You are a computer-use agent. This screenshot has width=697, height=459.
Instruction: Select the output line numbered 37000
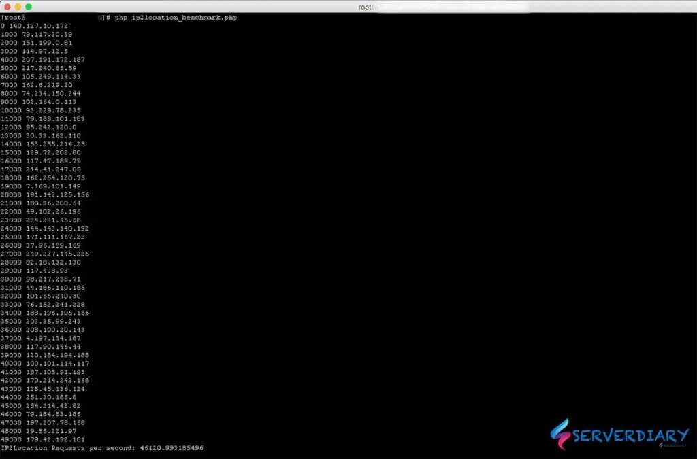[x=40, y=338]
